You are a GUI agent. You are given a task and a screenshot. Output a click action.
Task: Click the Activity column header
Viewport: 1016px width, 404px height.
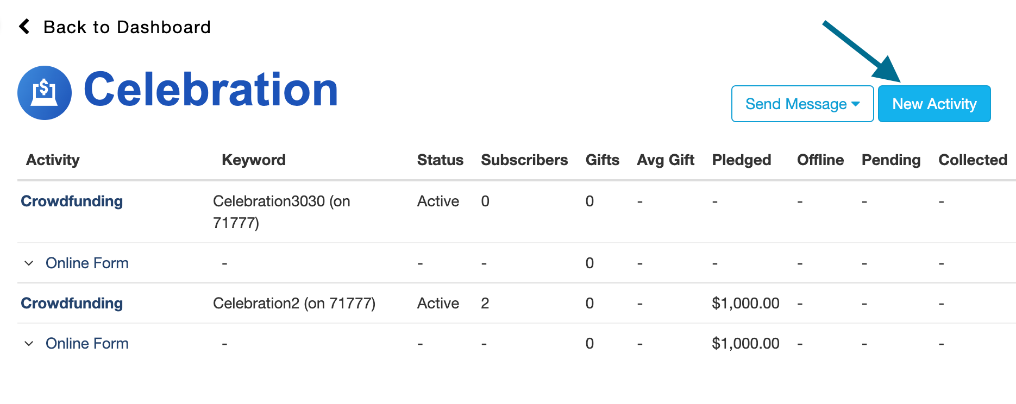point(53,160)
